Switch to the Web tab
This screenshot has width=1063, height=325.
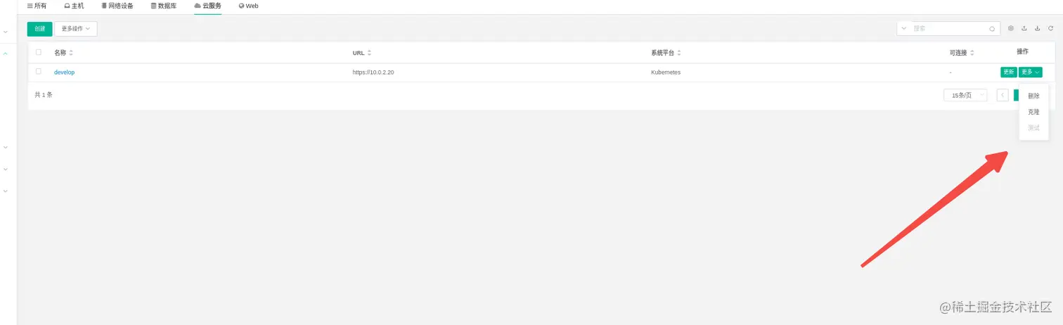click(249, 6)
